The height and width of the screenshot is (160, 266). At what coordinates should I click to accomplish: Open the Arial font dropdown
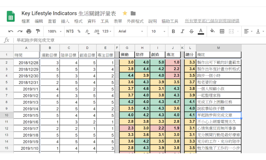[x=131, y=31]
